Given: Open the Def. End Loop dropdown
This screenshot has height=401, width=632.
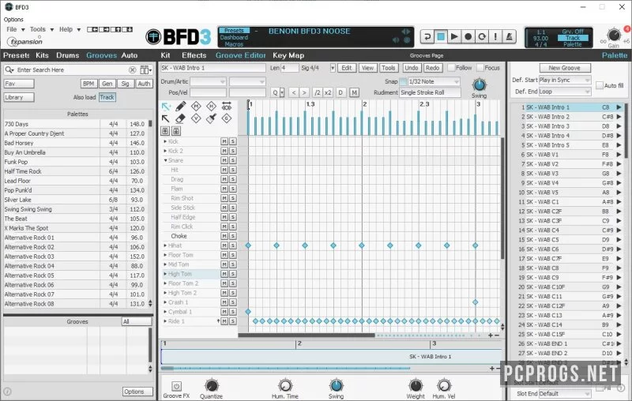Looking at the screenshot, I should [x=565, y=92].
